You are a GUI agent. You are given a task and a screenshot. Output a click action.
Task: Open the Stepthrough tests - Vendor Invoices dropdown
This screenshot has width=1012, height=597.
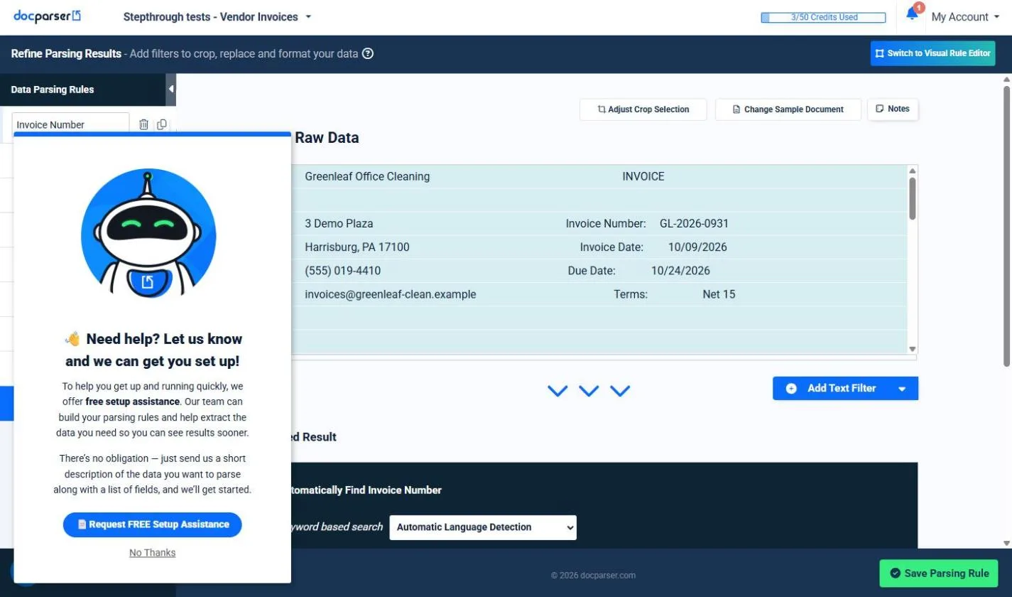click(217, 17)
